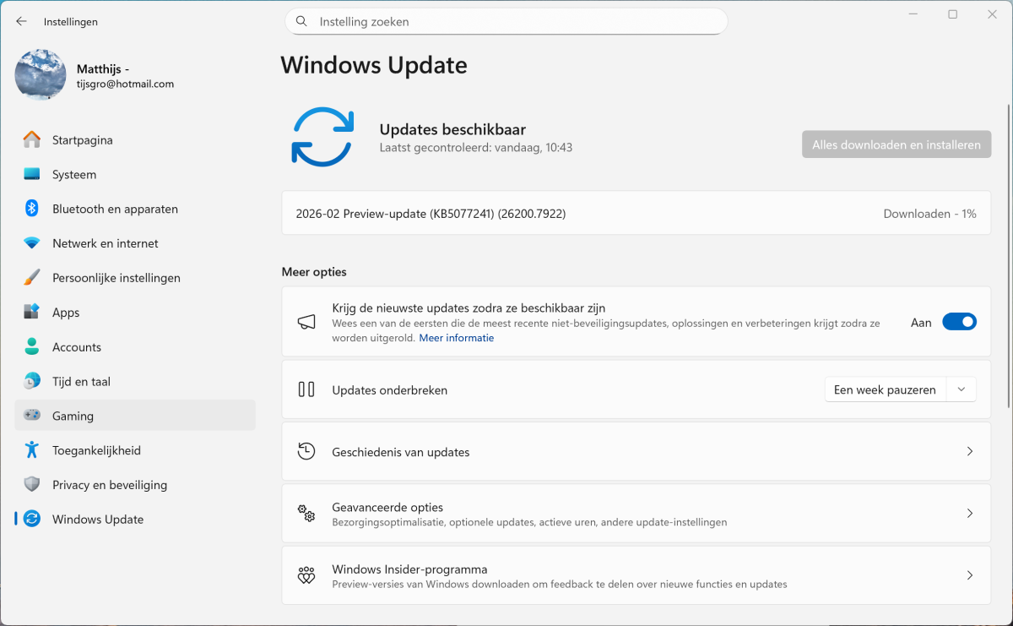
Task: Expand Geschiedenis van updates
Action: point(970,452)
